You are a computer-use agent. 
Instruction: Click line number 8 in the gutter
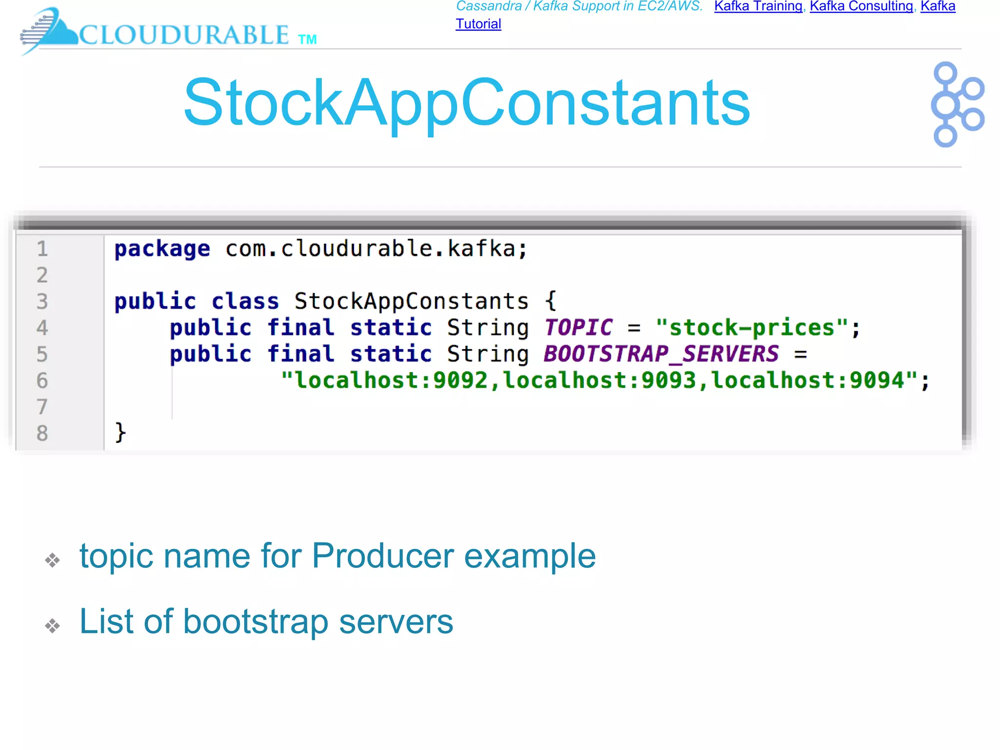pyautogui.click(x=42, y=433)
